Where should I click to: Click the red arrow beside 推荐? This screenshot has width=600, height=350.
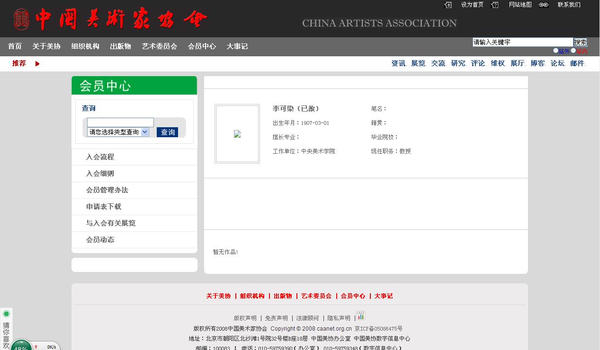point(37,63)
